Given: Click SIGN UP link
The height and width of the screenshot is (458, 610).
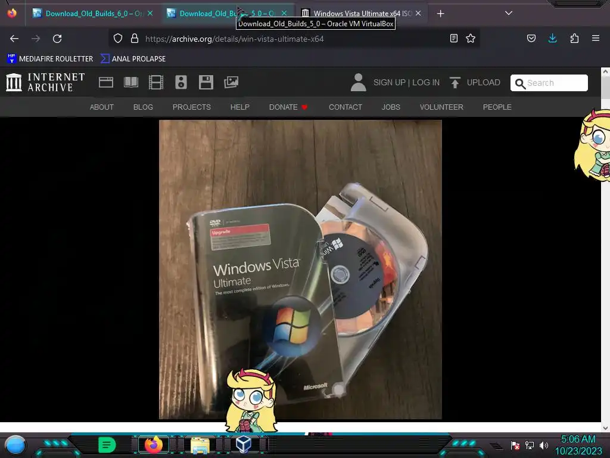Looking at the screenshot, I should (390, 82).
